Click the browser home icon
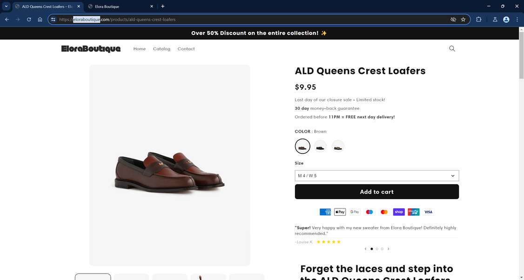This screenshot has height=280, width=524. (x=40, y=20)
